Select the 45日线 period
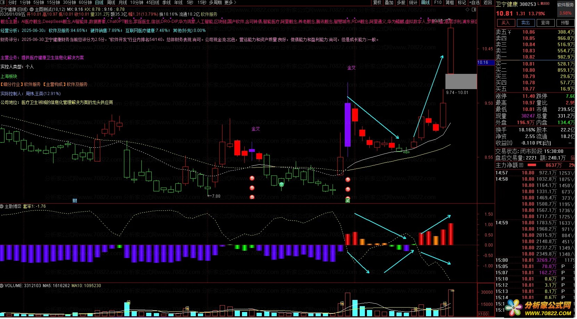This screenshot has height=319, width=577. 153,2
